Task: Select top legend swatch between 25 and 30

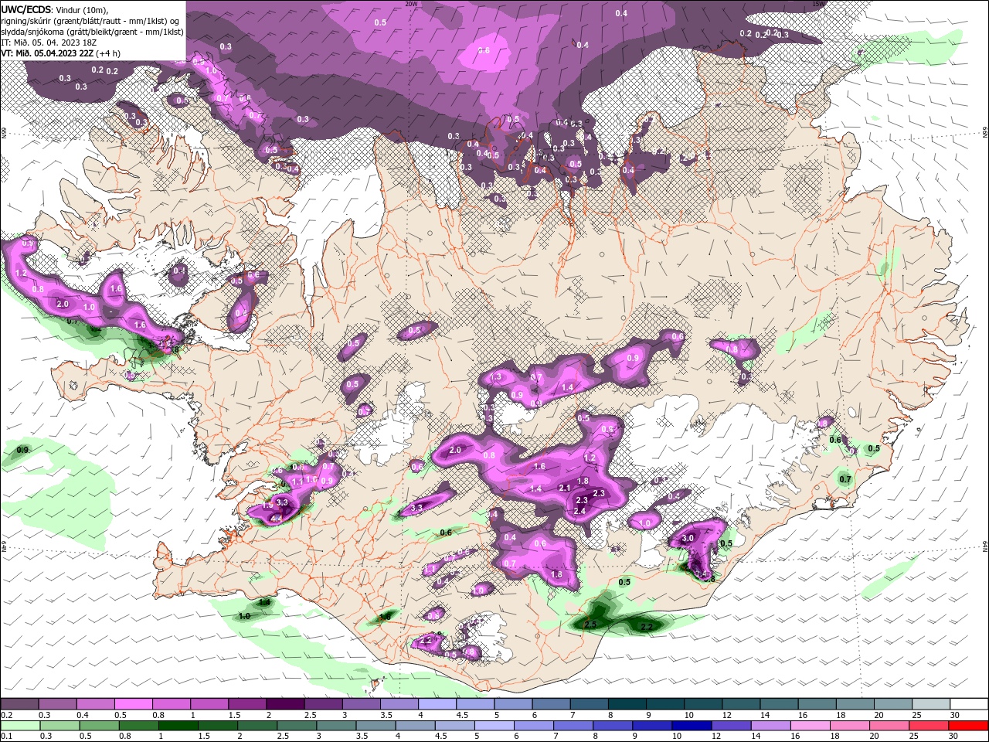Action: 931,704
